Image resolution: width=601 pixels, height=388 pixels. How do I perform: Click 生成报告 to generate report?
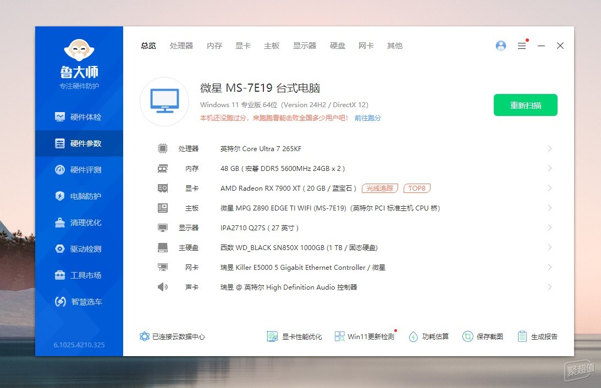(x=538, y=337)
